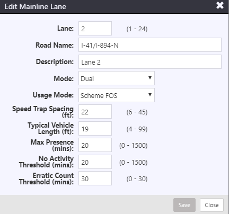Click the Close button in footer

(x=212, y=205)
